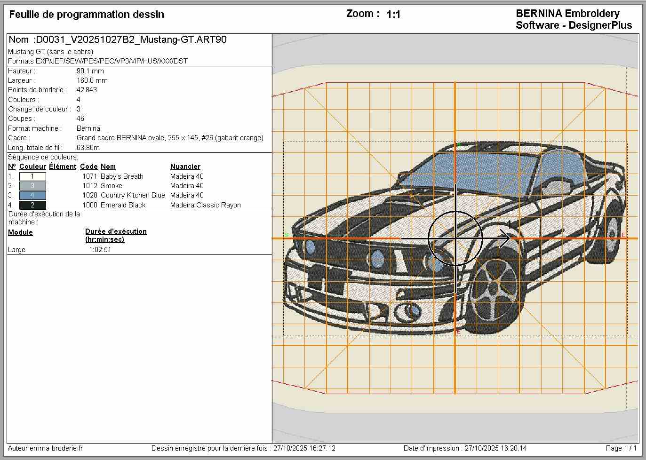
Task: Click the thread name Country Kitchen Blue
Action: (133, 195)
